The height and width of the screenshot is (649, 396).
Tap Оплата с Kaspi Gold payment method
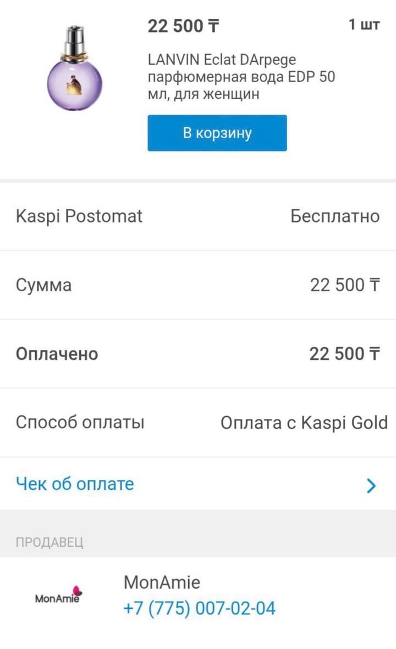pos(304,423)
